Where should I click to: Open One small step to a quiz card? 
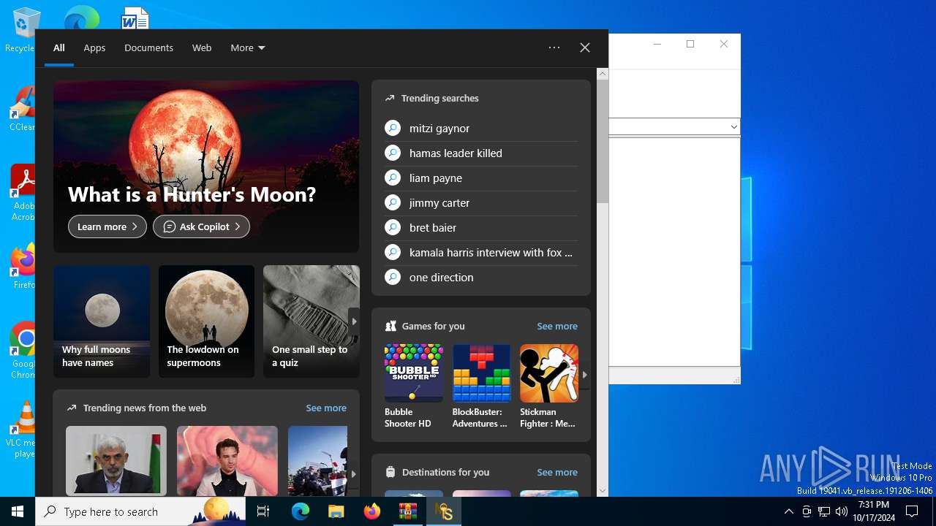[x=312, y=321]
